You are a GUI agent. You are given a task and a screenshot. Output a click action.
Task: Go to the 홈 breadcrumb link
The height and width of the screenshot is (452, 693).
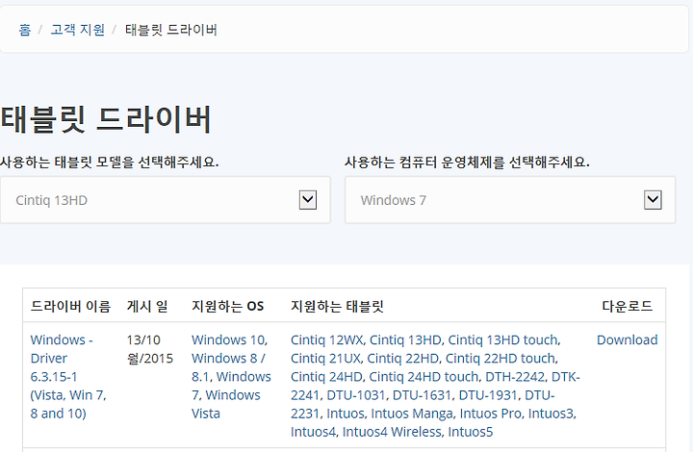tap(25, 30)
